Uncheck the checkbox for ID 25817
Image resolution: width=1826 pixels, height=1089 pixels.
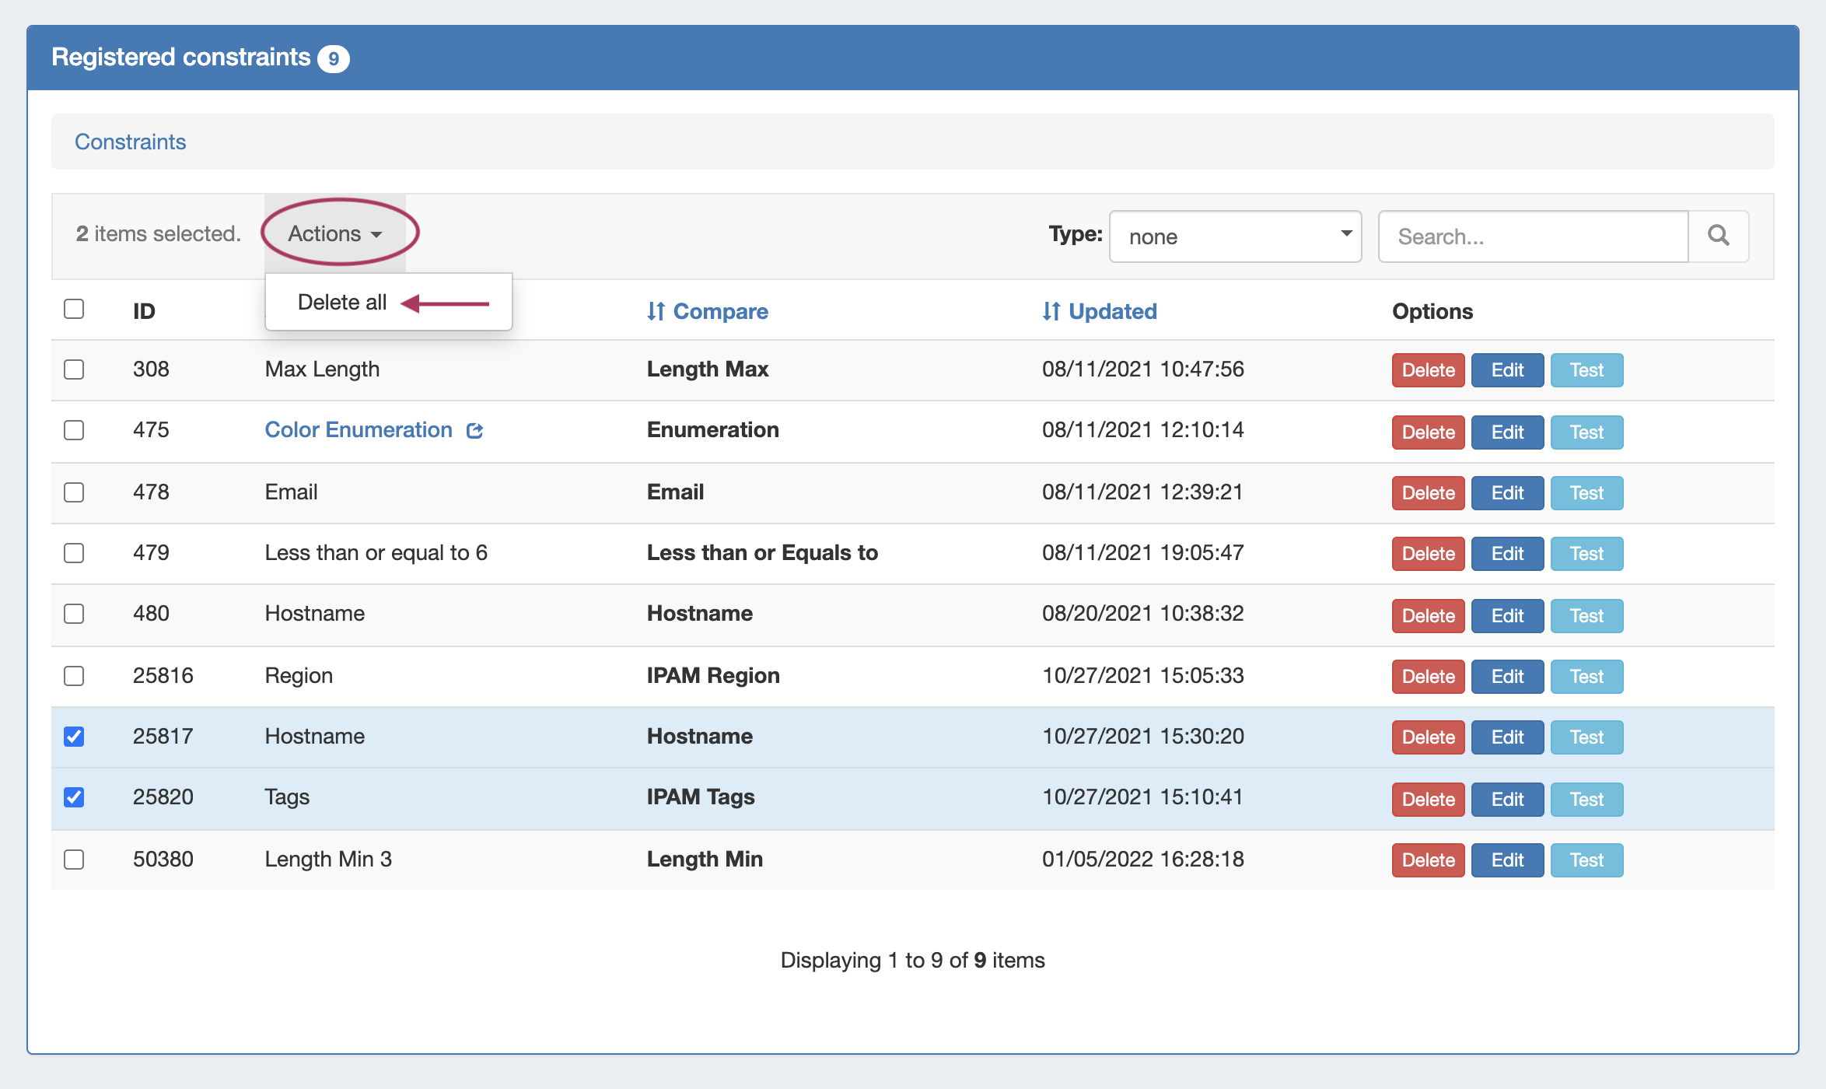coord(74,736)
